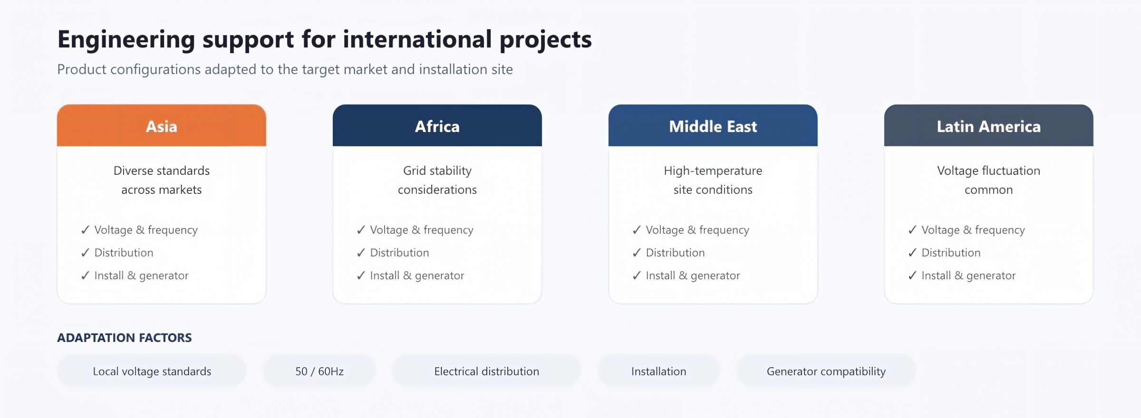Click checkmark beside Asia Voltage & frequency
1141x418 pixels.
point(85,230)
